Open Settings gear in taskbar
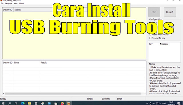 coord(36,103)
